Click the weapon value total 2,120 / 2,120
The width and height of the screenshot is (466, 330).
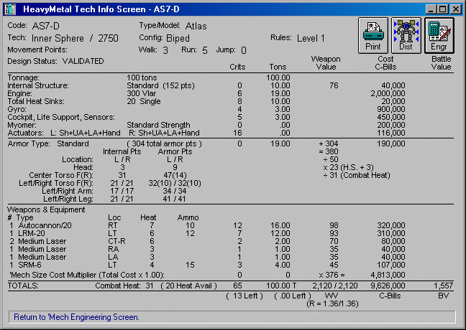[x=335, y=286]
